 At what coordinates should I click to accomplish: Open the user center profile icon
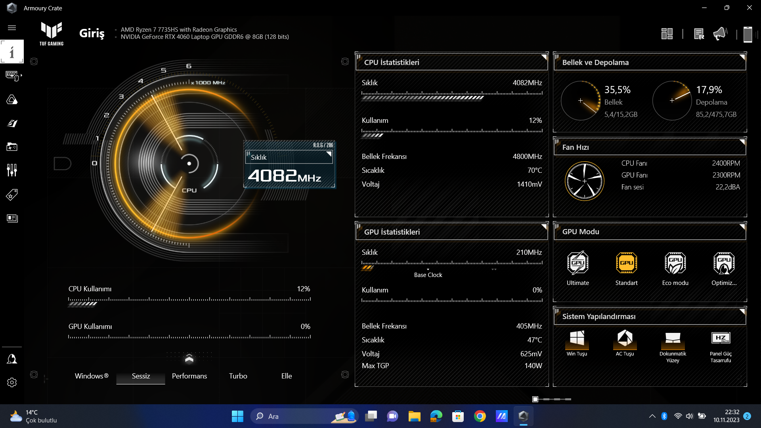12,359
